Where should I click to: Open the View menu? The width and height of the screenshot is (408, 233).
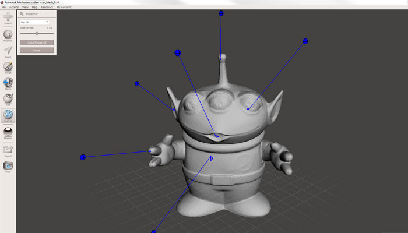[x=25, y=7]
